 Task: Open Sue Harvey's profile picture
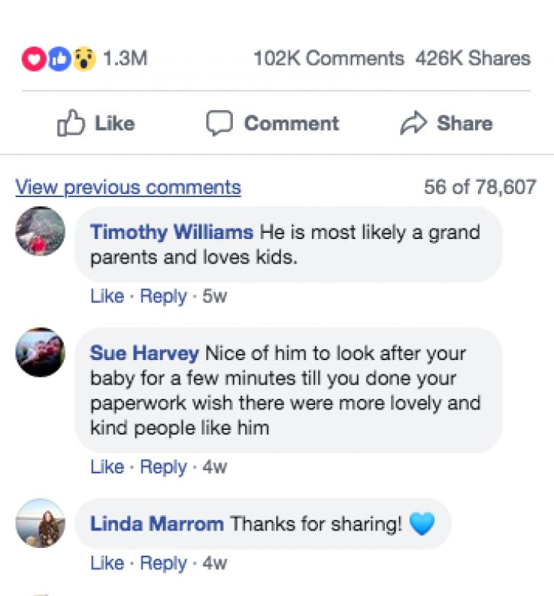(40, 352)
